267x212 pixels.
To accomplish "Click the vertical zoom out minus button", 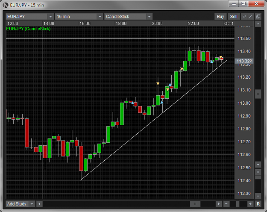I will 258,196.
